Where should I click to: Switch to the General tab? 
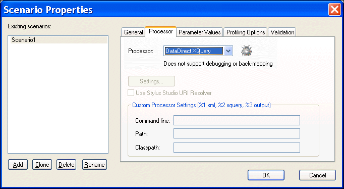tap(133, 32)
